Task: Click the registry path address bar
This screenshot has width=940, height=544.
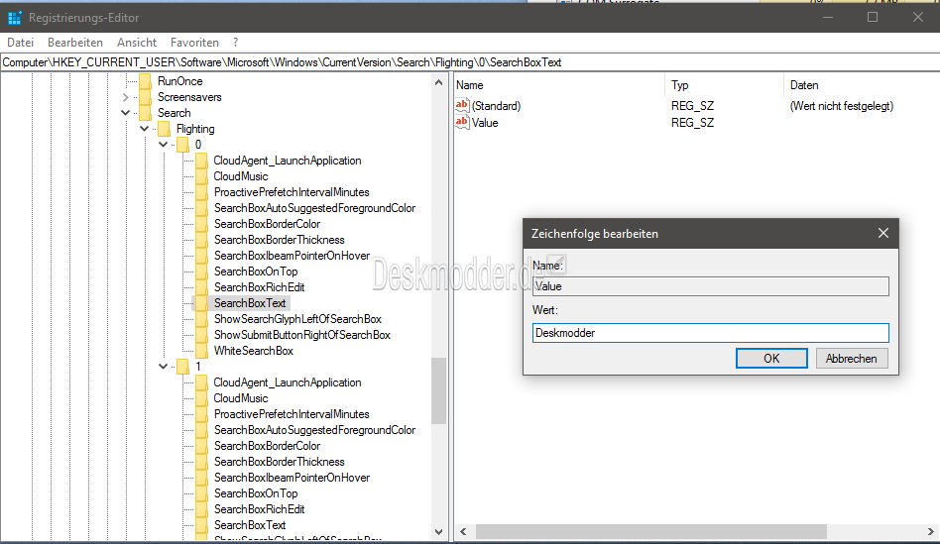Action: coord(470,62)
